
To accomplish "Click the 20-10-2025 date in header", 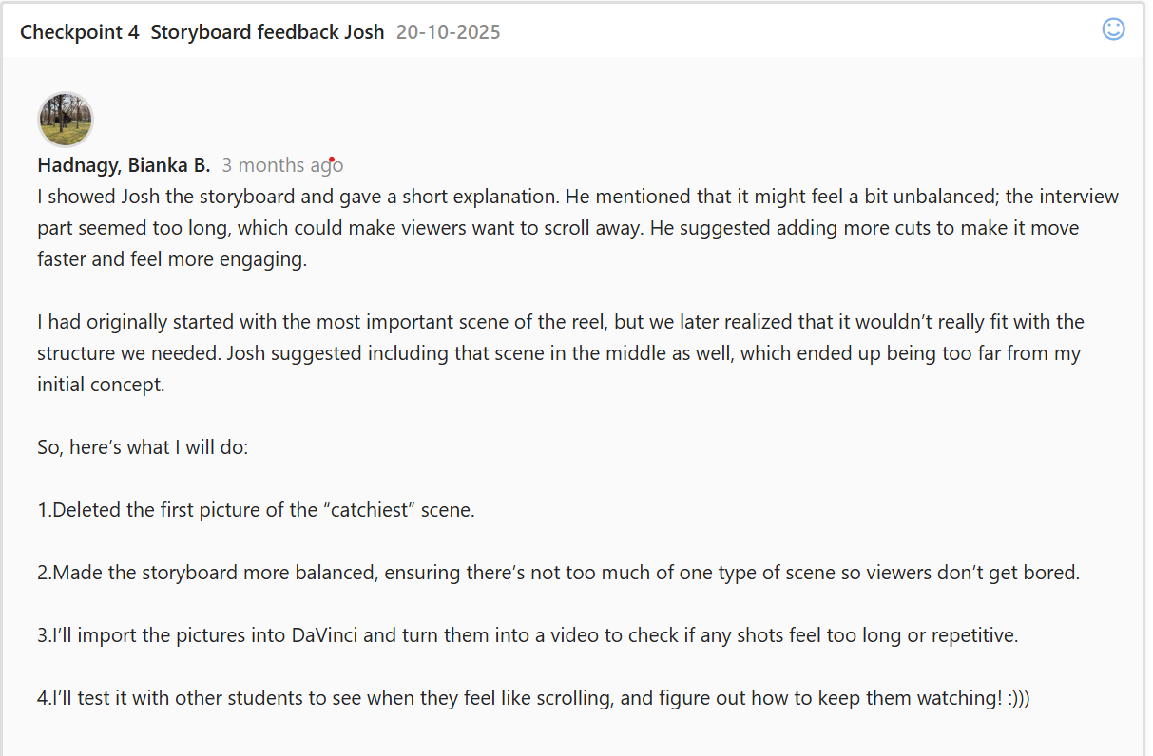I will pos(448,32).
